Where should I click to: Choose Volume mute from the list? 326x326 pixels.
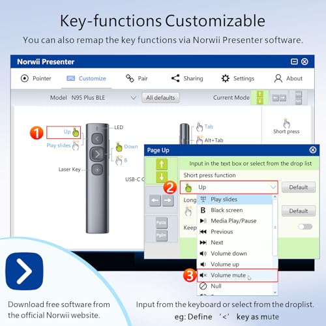coord(237,275)
